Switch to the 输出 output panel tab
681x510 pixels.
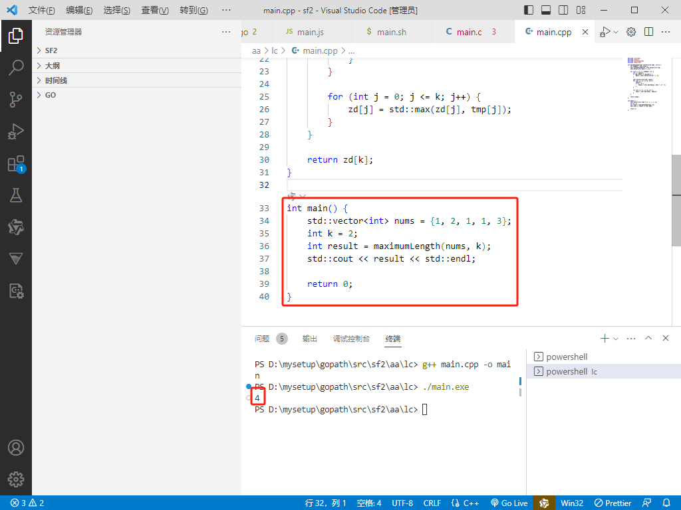coord(310,339)
